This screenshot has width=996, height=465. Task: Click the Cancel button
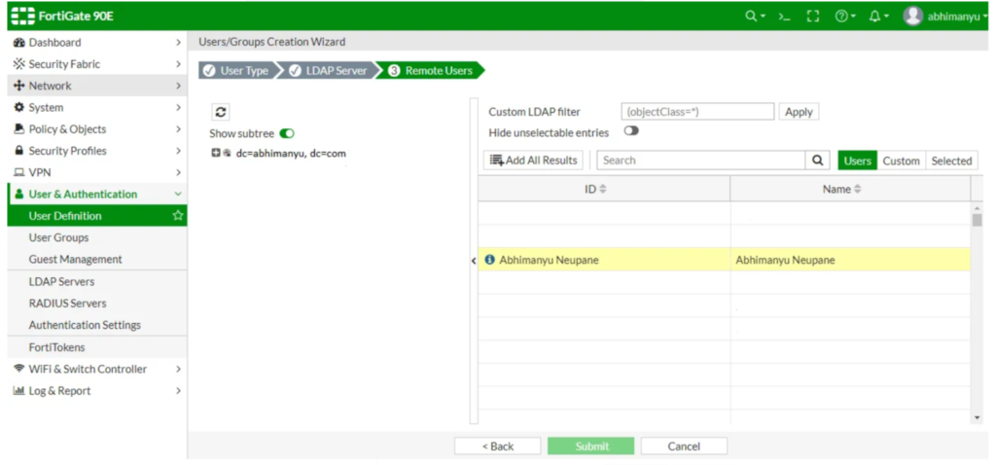click(x=684, y=446)
